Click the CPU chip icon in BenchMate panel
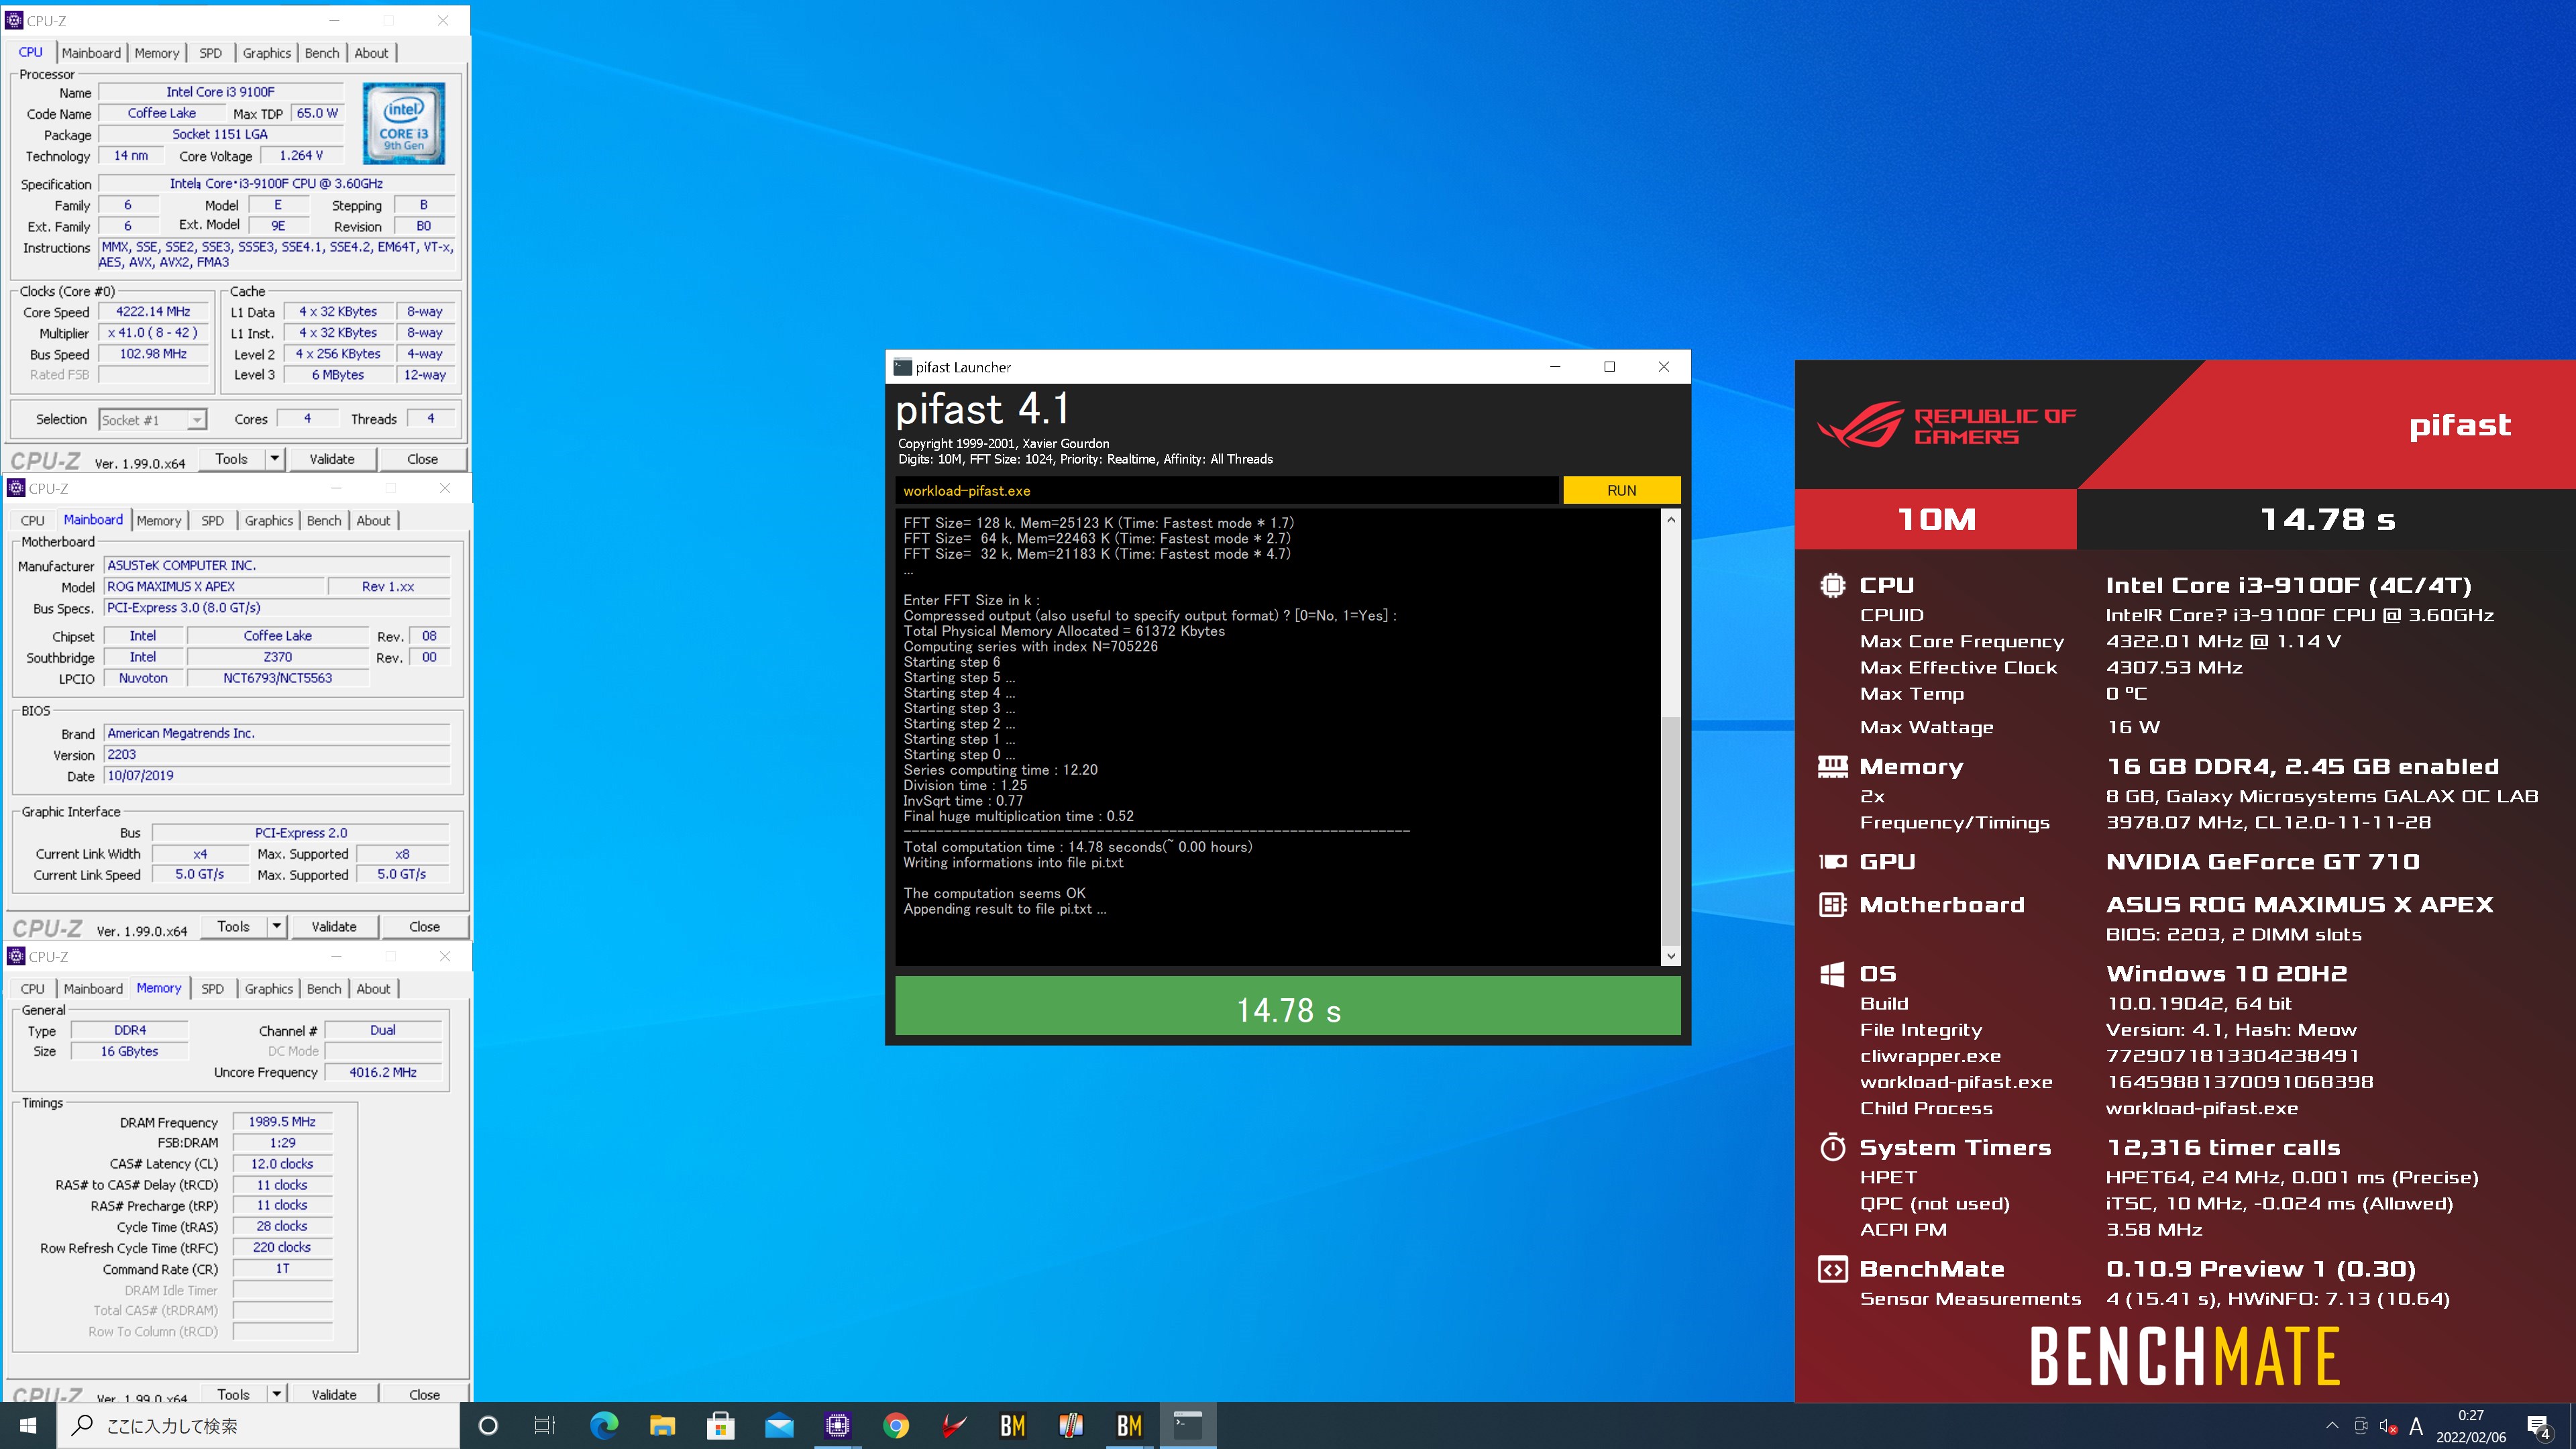Screen dimensions: 2576x1449 pyautogui.click(x=1832, y=585)
